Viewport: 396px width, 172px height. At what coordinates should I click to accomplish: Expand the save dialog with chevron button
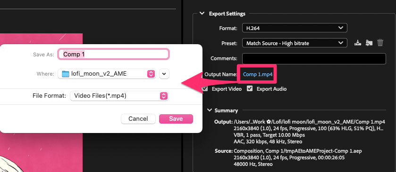click(x=164, y=74)
